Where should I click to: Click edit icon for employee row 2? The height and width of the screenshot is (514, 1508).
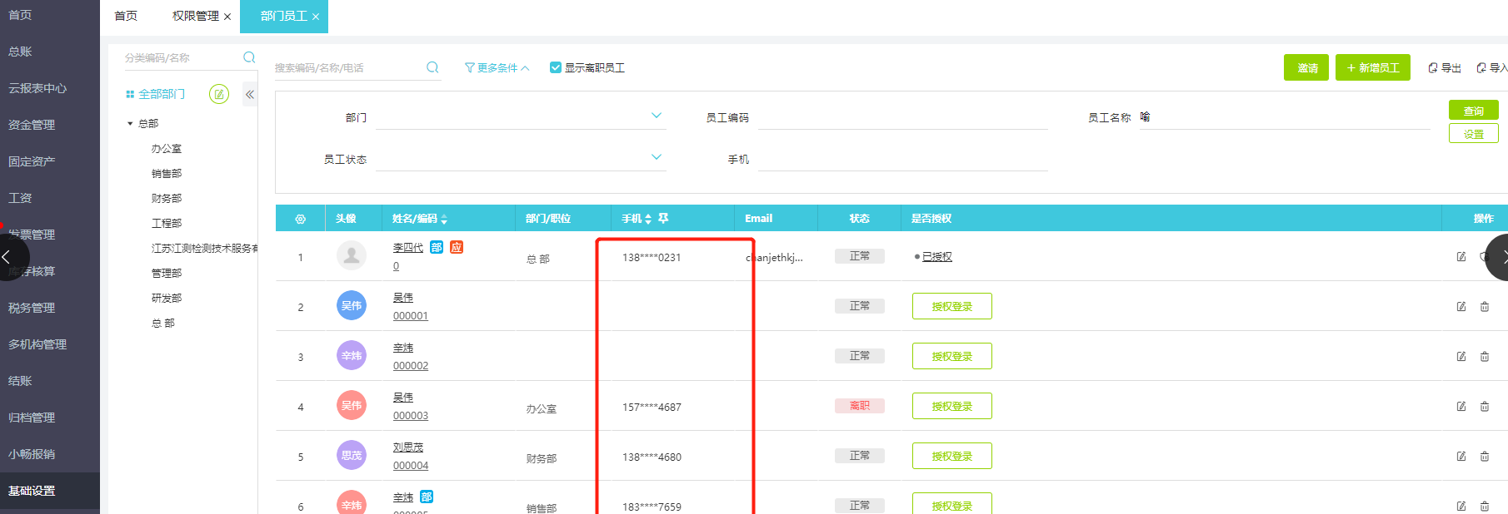point(1461,307)
